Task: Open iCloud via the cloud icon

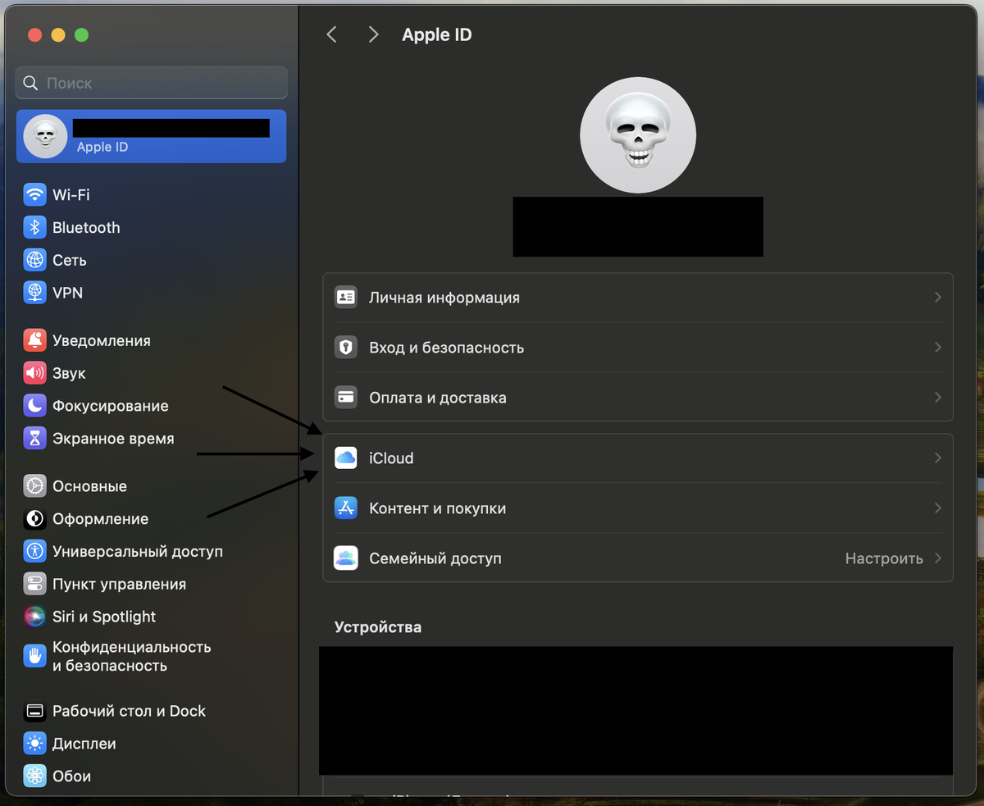Action: pyautogui.click(x=346, y=458)
